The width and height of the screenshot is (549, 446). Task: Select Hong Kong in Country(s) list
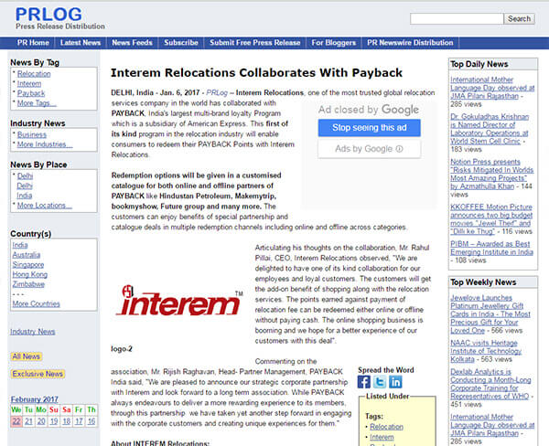point(30,274)
